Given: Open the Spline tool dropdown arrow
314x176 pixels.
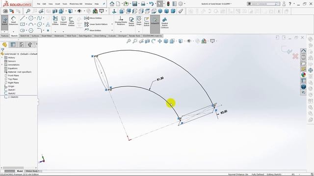Looking at the screenshot, I should pyautogui.click(x=44, y=18).
